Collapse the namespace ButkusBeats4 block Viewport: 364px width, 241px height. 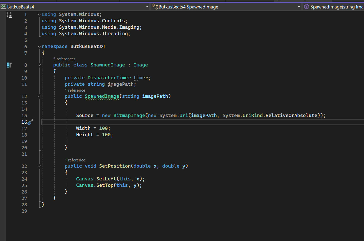39,47
